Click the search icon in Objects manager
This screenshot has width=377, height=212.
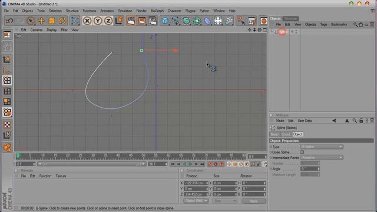(x=355, y=25)
